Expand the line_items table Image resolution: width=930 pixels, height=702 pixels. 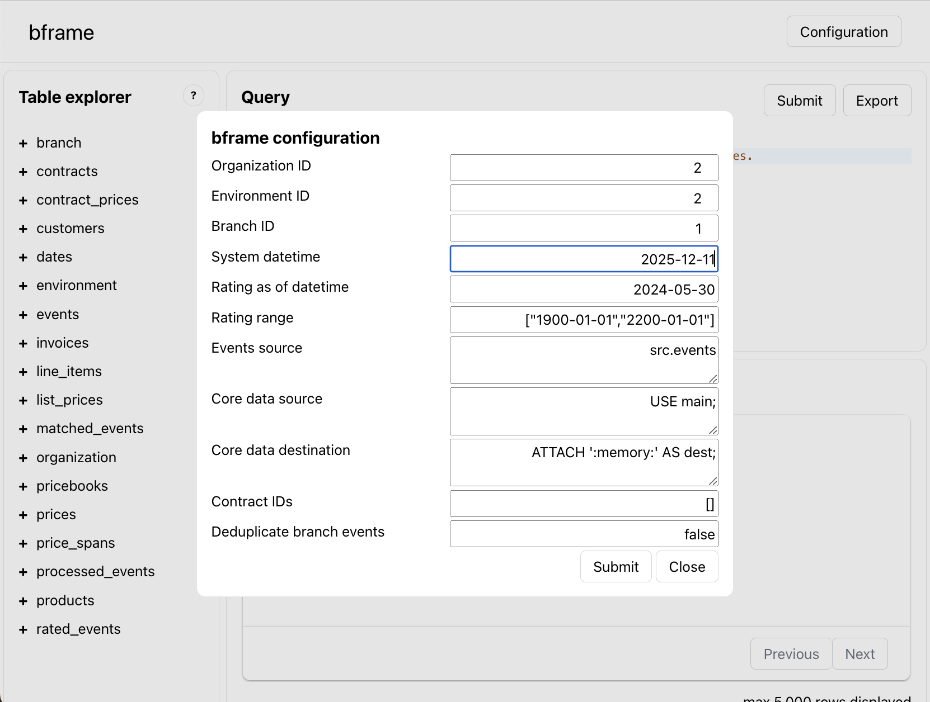[x=23, y=372]
